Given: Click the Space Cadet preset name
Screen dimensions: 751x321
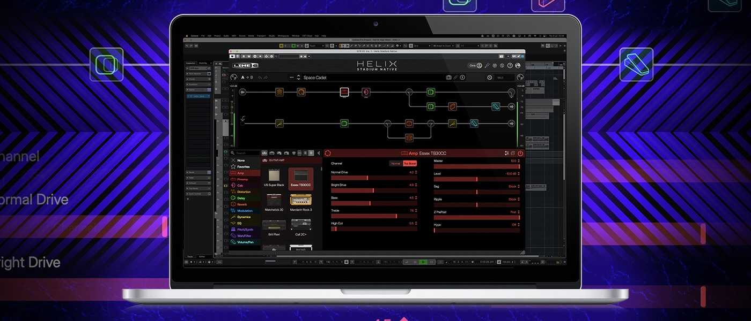Looking at the screenshot, I should (315, 78).
